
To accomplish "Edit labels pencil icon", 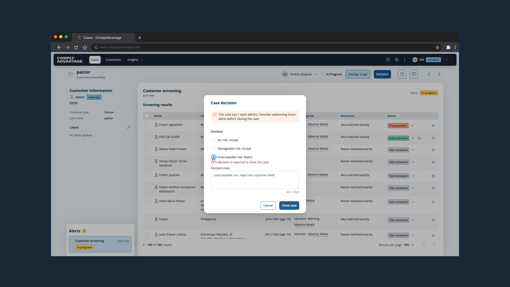I will pyautogui.click(x=129, y=128).
